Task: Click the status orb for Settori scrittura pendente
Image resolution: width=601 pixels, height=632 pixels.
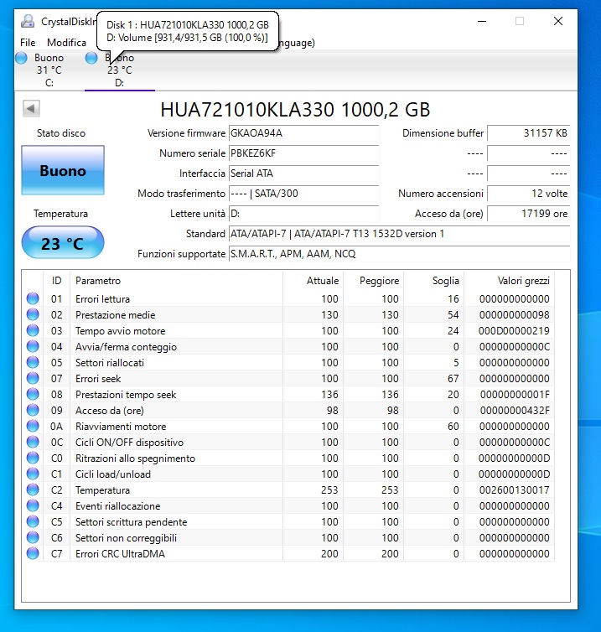Action: click(x=33, y=521)
